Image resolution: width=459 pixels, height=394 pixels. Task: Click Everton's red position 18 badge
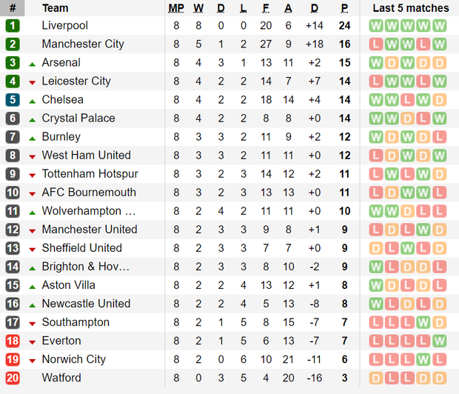(x=13, y=341)
